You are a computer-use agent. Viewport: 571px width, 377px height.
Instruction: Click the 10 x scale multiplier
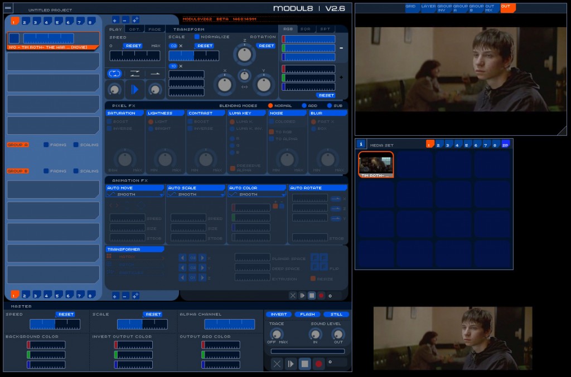173,66
